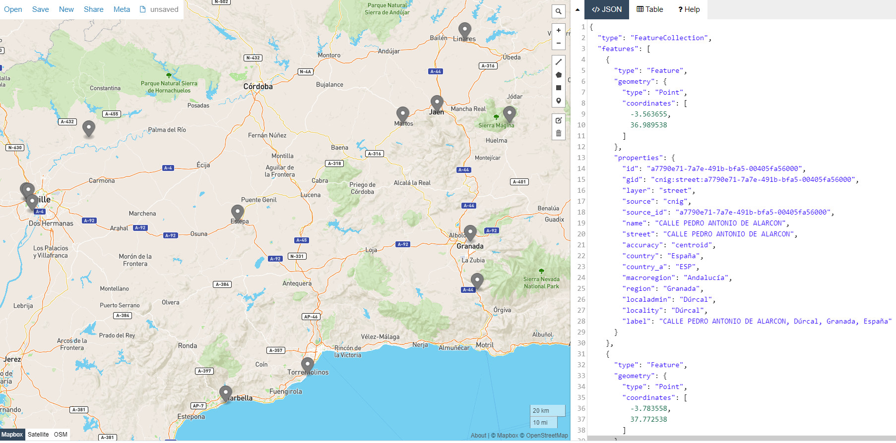Switch to the JSON tab
The image size is (896, 443).
click(x=607, y=9)
